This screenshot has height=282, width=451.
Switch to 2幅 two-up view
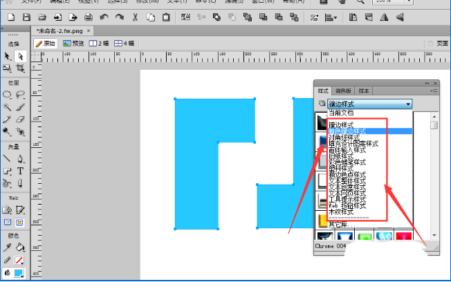[x=99, y=44]
